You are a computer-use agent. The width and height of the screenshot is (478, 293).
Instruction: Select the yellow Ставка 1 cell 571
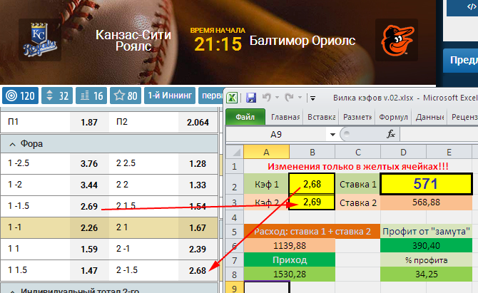coord(426,184)
